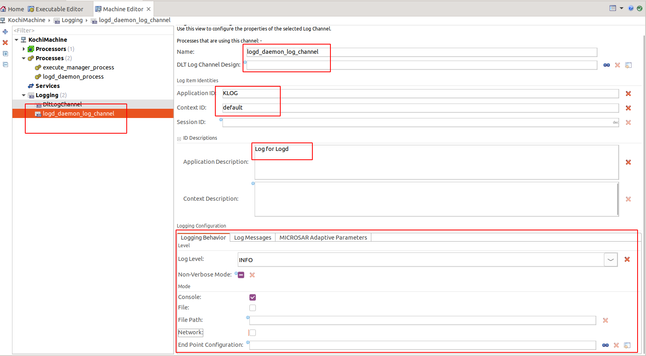
Task: Click the Session ID field
Action: pos(420,122)
